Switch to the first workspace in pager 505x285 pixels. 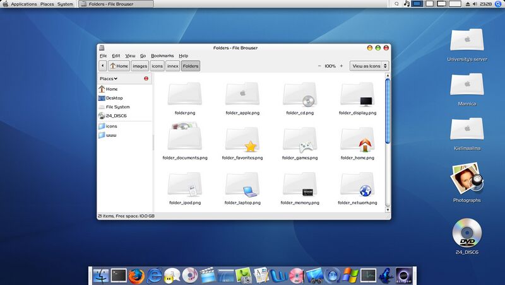[417, 4]
